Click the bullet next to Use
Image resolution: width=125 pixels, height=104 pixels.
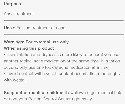pos(14,28)
